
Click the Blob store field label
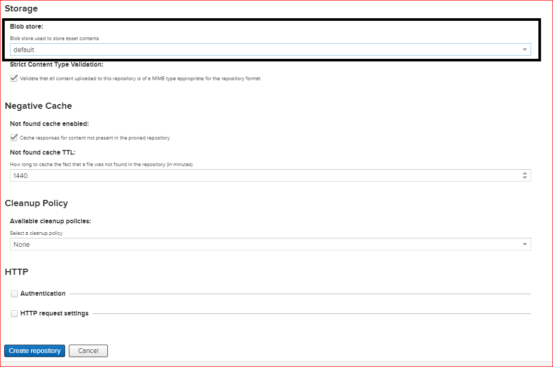tap(26, 26)
